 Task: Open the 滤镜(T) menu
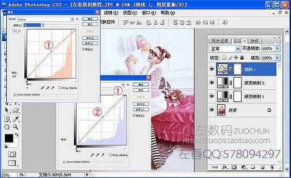111,13
